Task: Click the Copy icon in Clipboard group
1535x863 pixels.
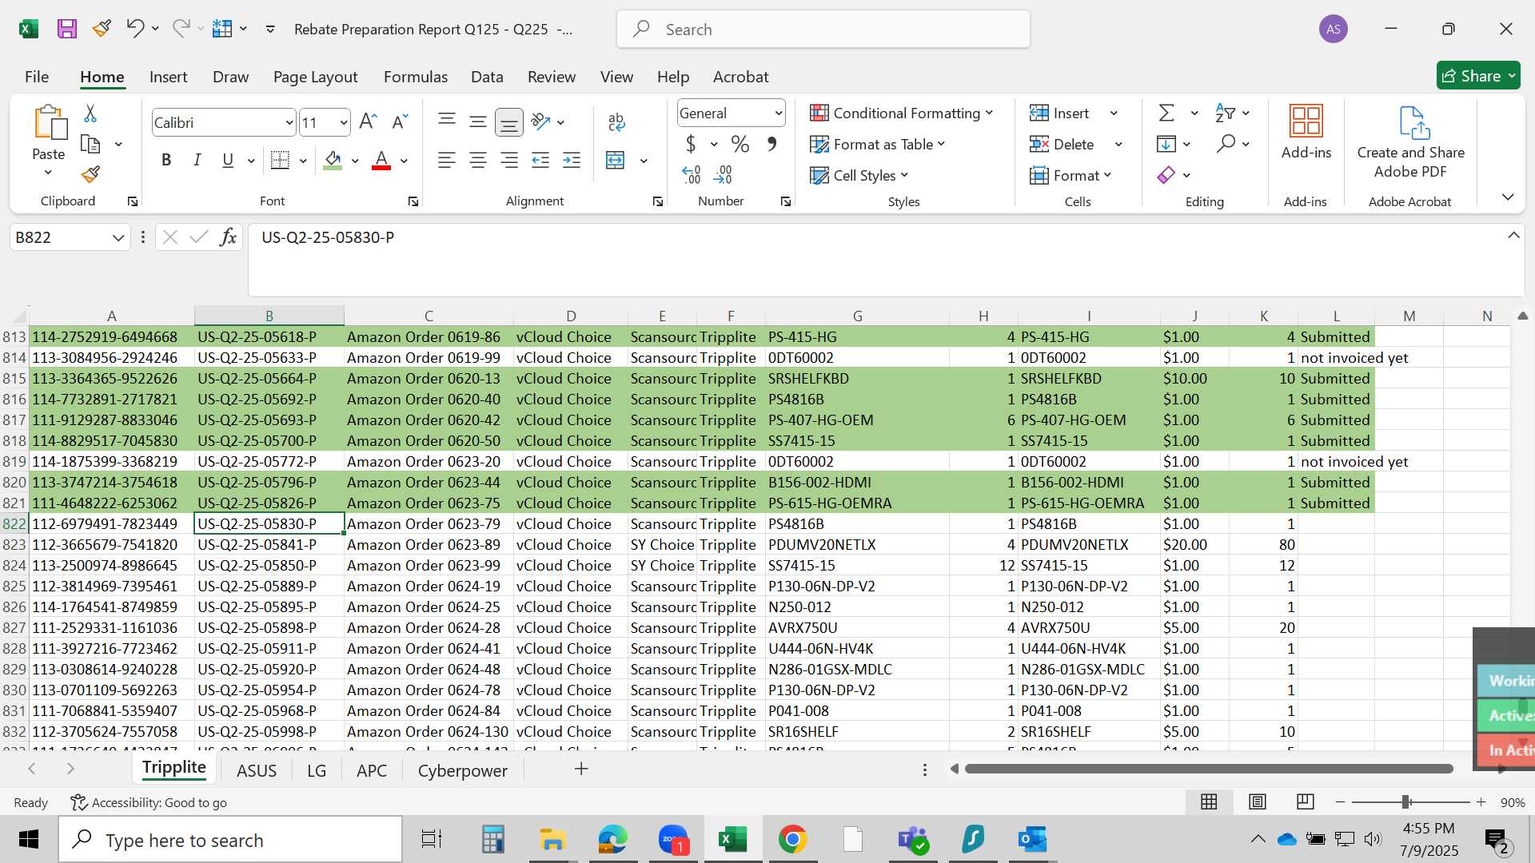Action: pos(90,145)
